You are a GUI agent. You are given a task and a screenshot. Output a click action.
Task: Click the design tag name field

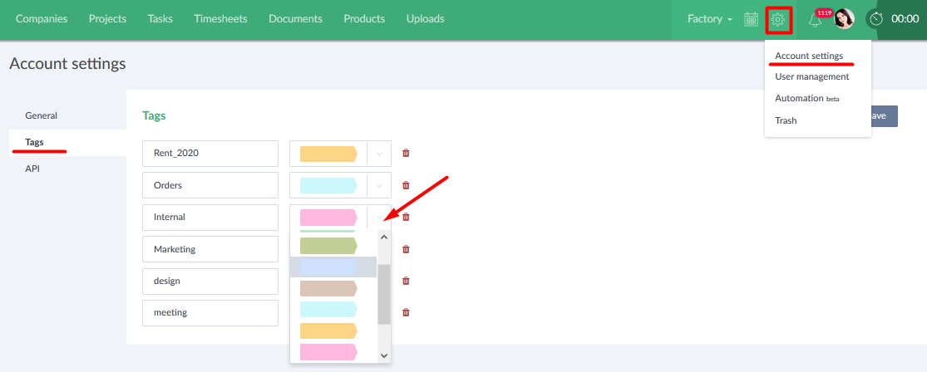coord(210,281)
